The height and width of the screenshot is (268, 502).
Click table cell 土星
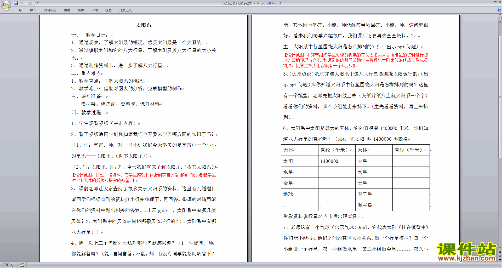tap(374, 183)
